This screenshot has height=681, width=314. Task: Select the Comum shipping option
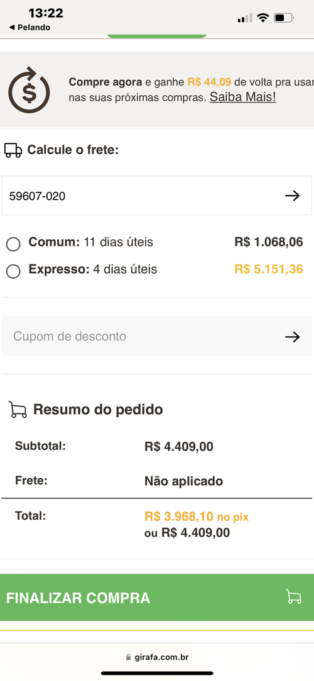pyautogui.click(x=13, y=244)
